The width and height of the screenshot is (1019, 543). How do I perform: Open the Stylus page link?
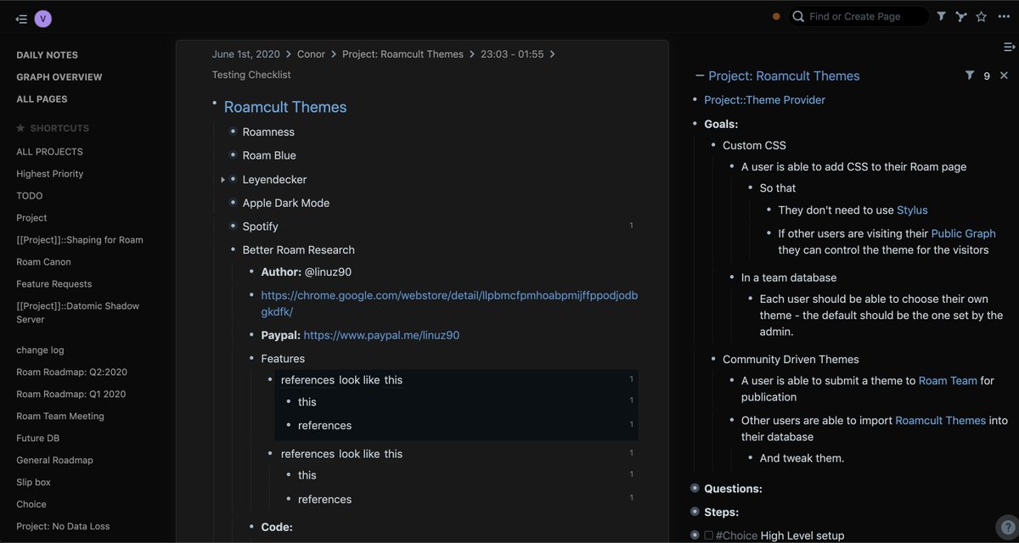(912, 210)
